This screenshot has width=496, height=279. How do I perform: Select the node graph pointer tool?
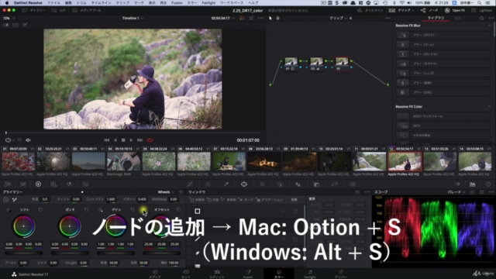[270, 19]
